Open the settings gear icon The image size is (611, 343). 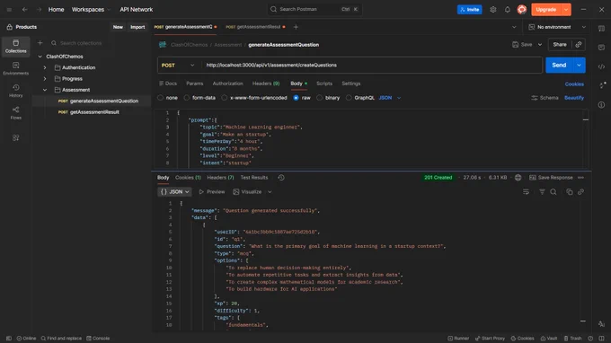coord(493,9)
